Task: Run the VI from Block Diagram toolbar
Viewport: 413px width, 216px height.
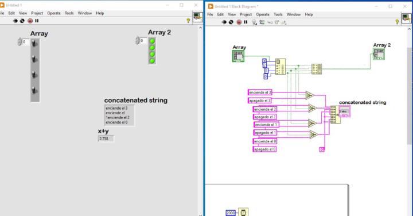Action: (224, 22)
